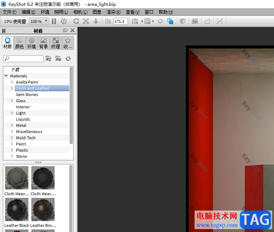Switch to the 材质 library tab
Screen dimensions: 274x232
click(8, 43)
